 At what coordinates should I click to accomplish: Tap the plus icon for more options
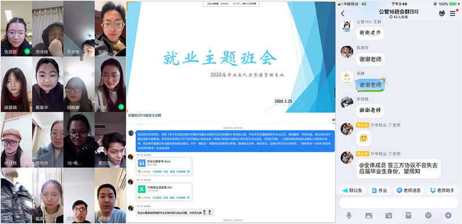448,215
